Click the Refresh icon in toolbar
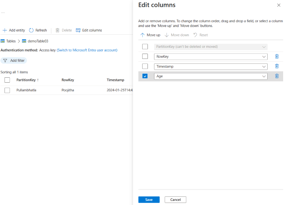Image resolution: width=286 pixels, height=205 pixels. point(31,30)
